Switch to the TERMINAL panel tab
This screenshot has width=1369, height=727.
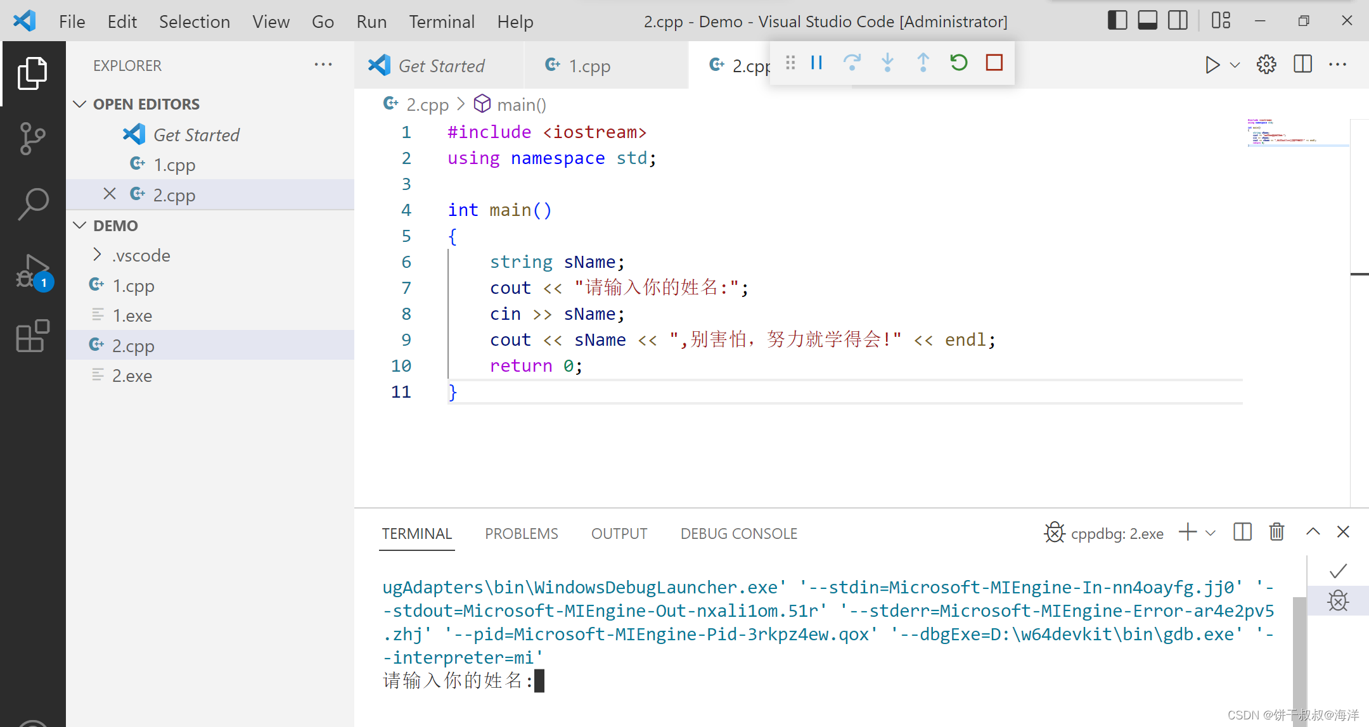416,534
